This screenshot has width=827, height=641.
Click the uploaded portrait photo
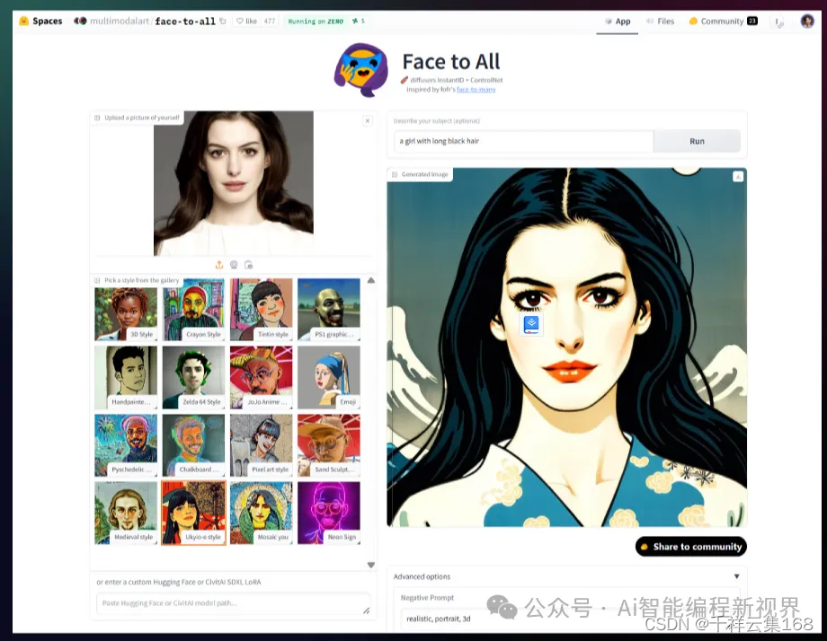(x=234, y=183)
